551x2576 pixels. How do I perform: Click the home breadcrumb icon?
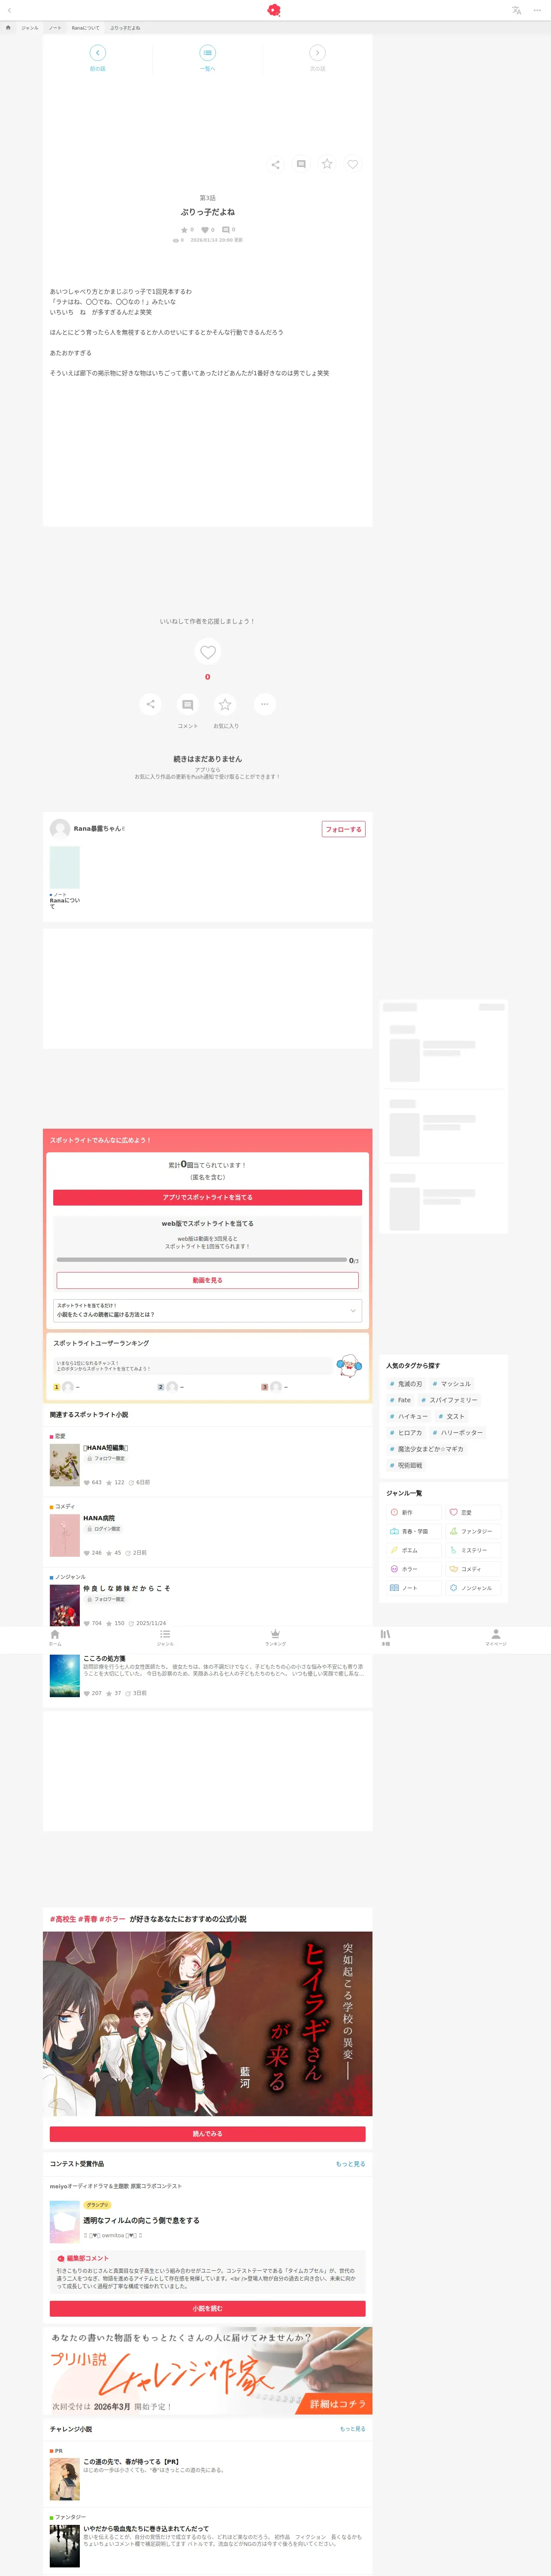8,28
